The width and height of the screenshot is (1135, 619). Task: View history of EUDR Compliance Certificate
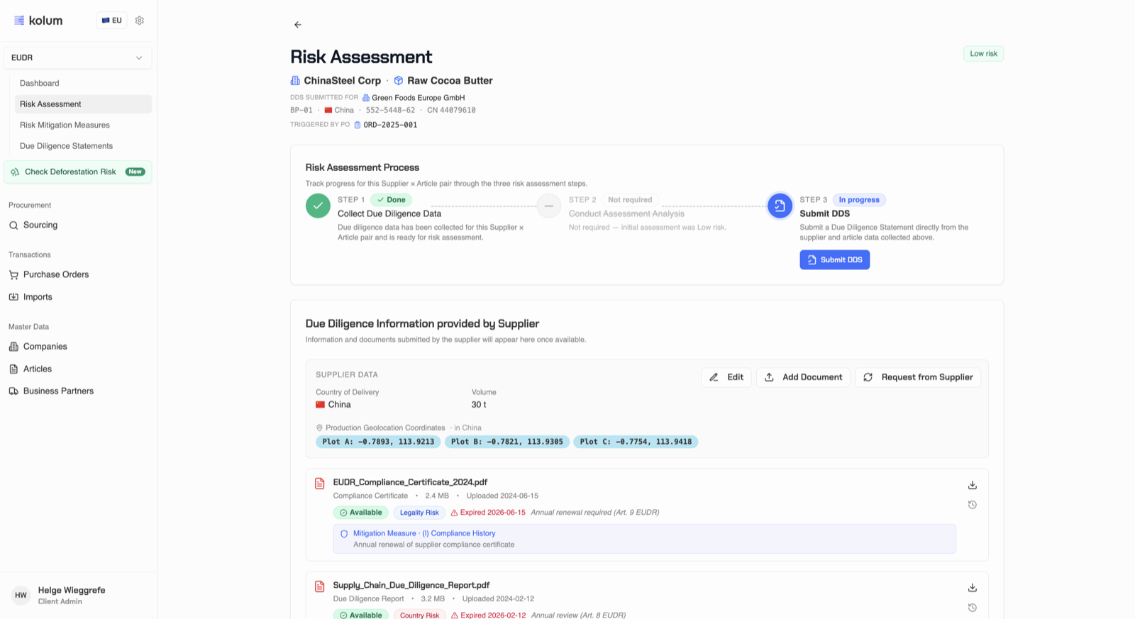[x=973, y=505]
